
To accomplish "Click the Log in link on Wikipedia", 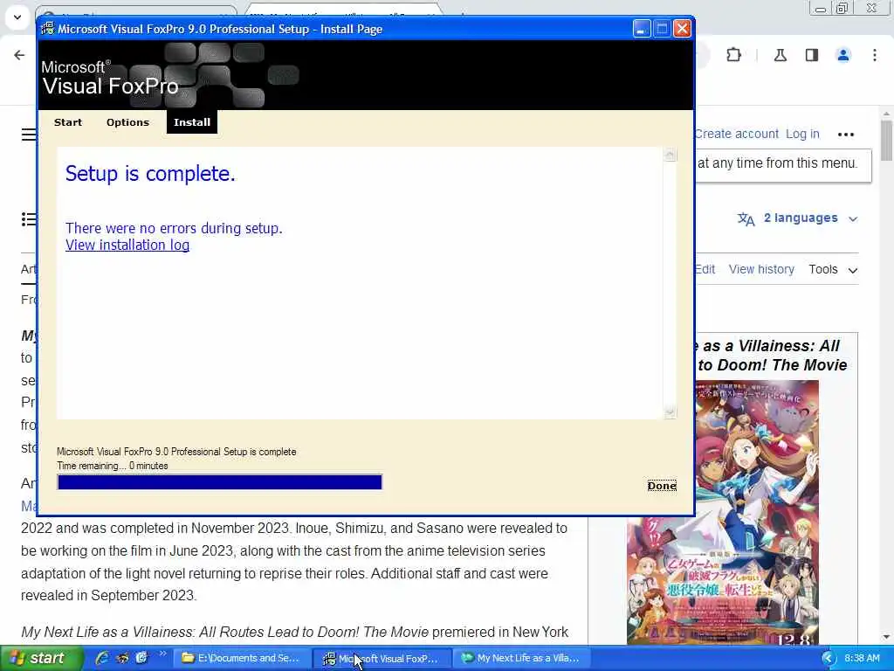I will [x=802, y=134].
